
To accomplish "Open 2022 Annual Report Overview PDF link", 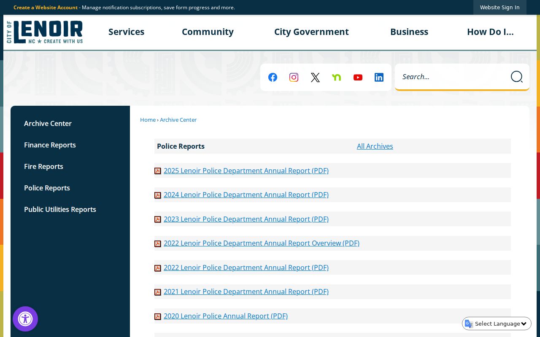I will (262, 243).
